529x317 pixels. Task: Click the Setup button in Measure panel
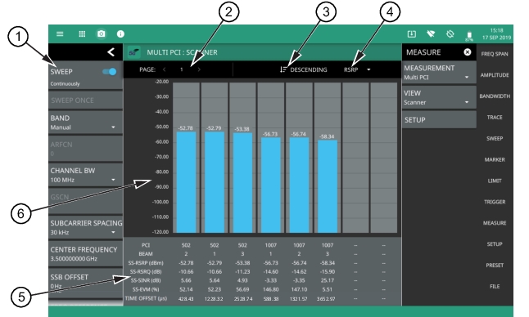tap(439, 120)
